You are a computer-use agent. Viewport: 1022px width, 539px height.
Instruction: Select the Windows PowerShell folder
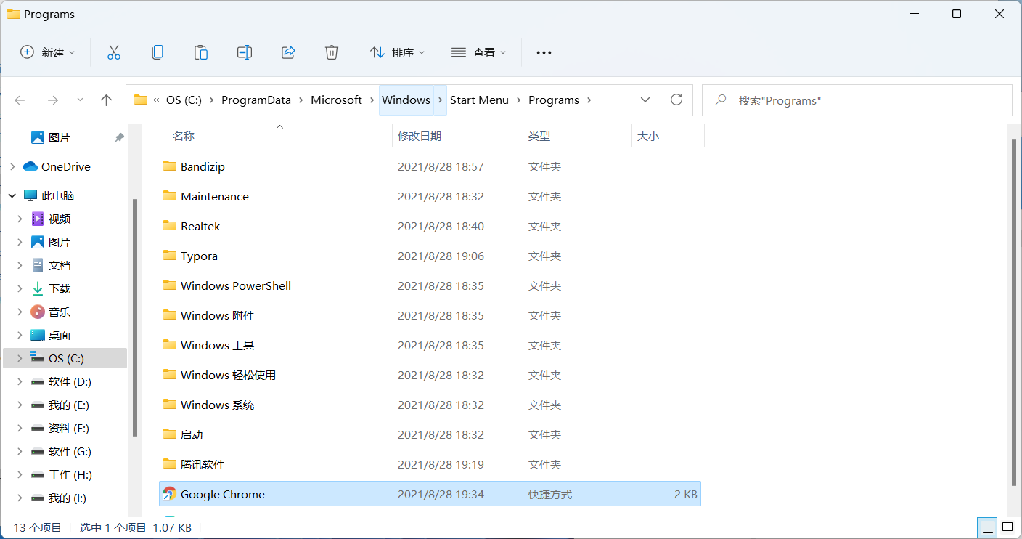coord(430,285)
